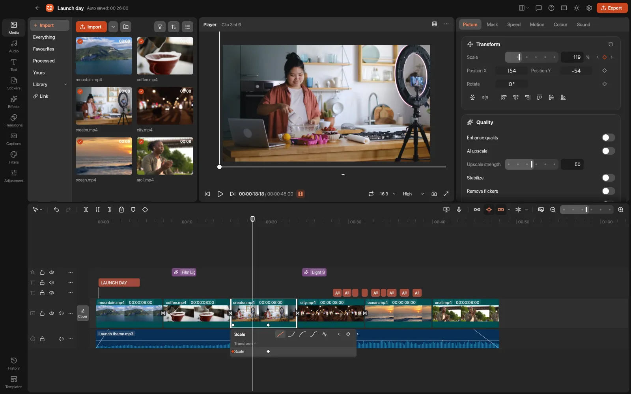Click the split clip tool in timeline toolbar
This screenshot has width=631, height=394.
pos(86,210)
